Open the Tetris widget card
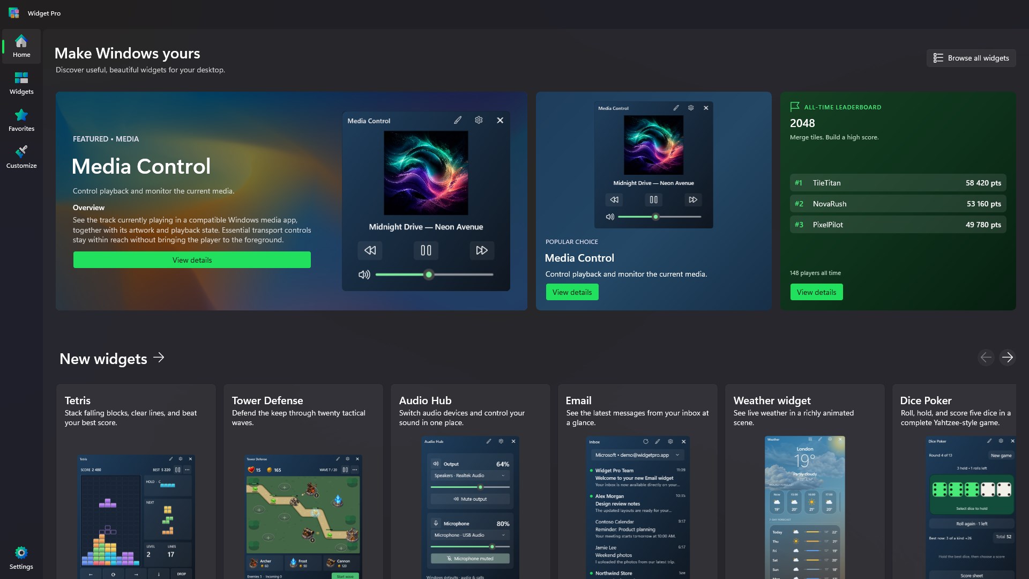This screenshot has width=1029, height=579. pos(136,481)
